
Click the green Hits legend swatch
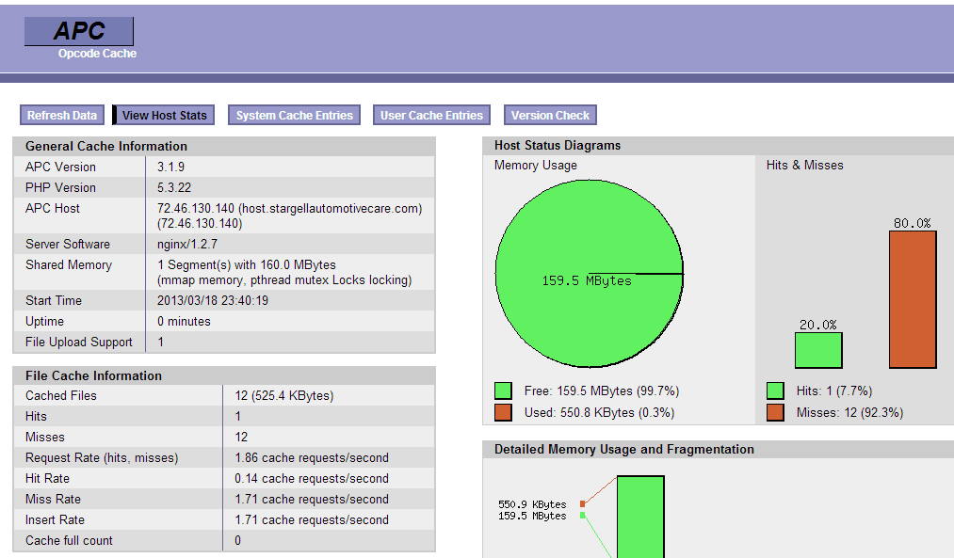pyautogui.click(x=775, y=391)
